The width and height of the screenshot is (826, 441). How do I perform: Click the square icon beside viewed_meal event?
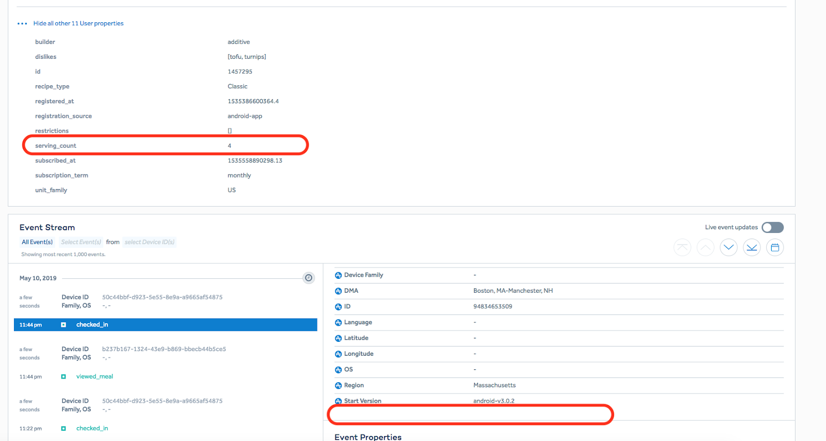pos(63,377)
